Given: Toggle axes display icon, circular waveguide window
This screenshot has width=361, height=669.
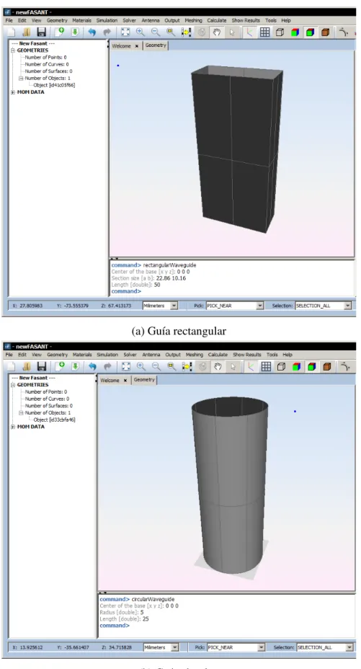Looking at the screenshot, I should pos(251,366).
